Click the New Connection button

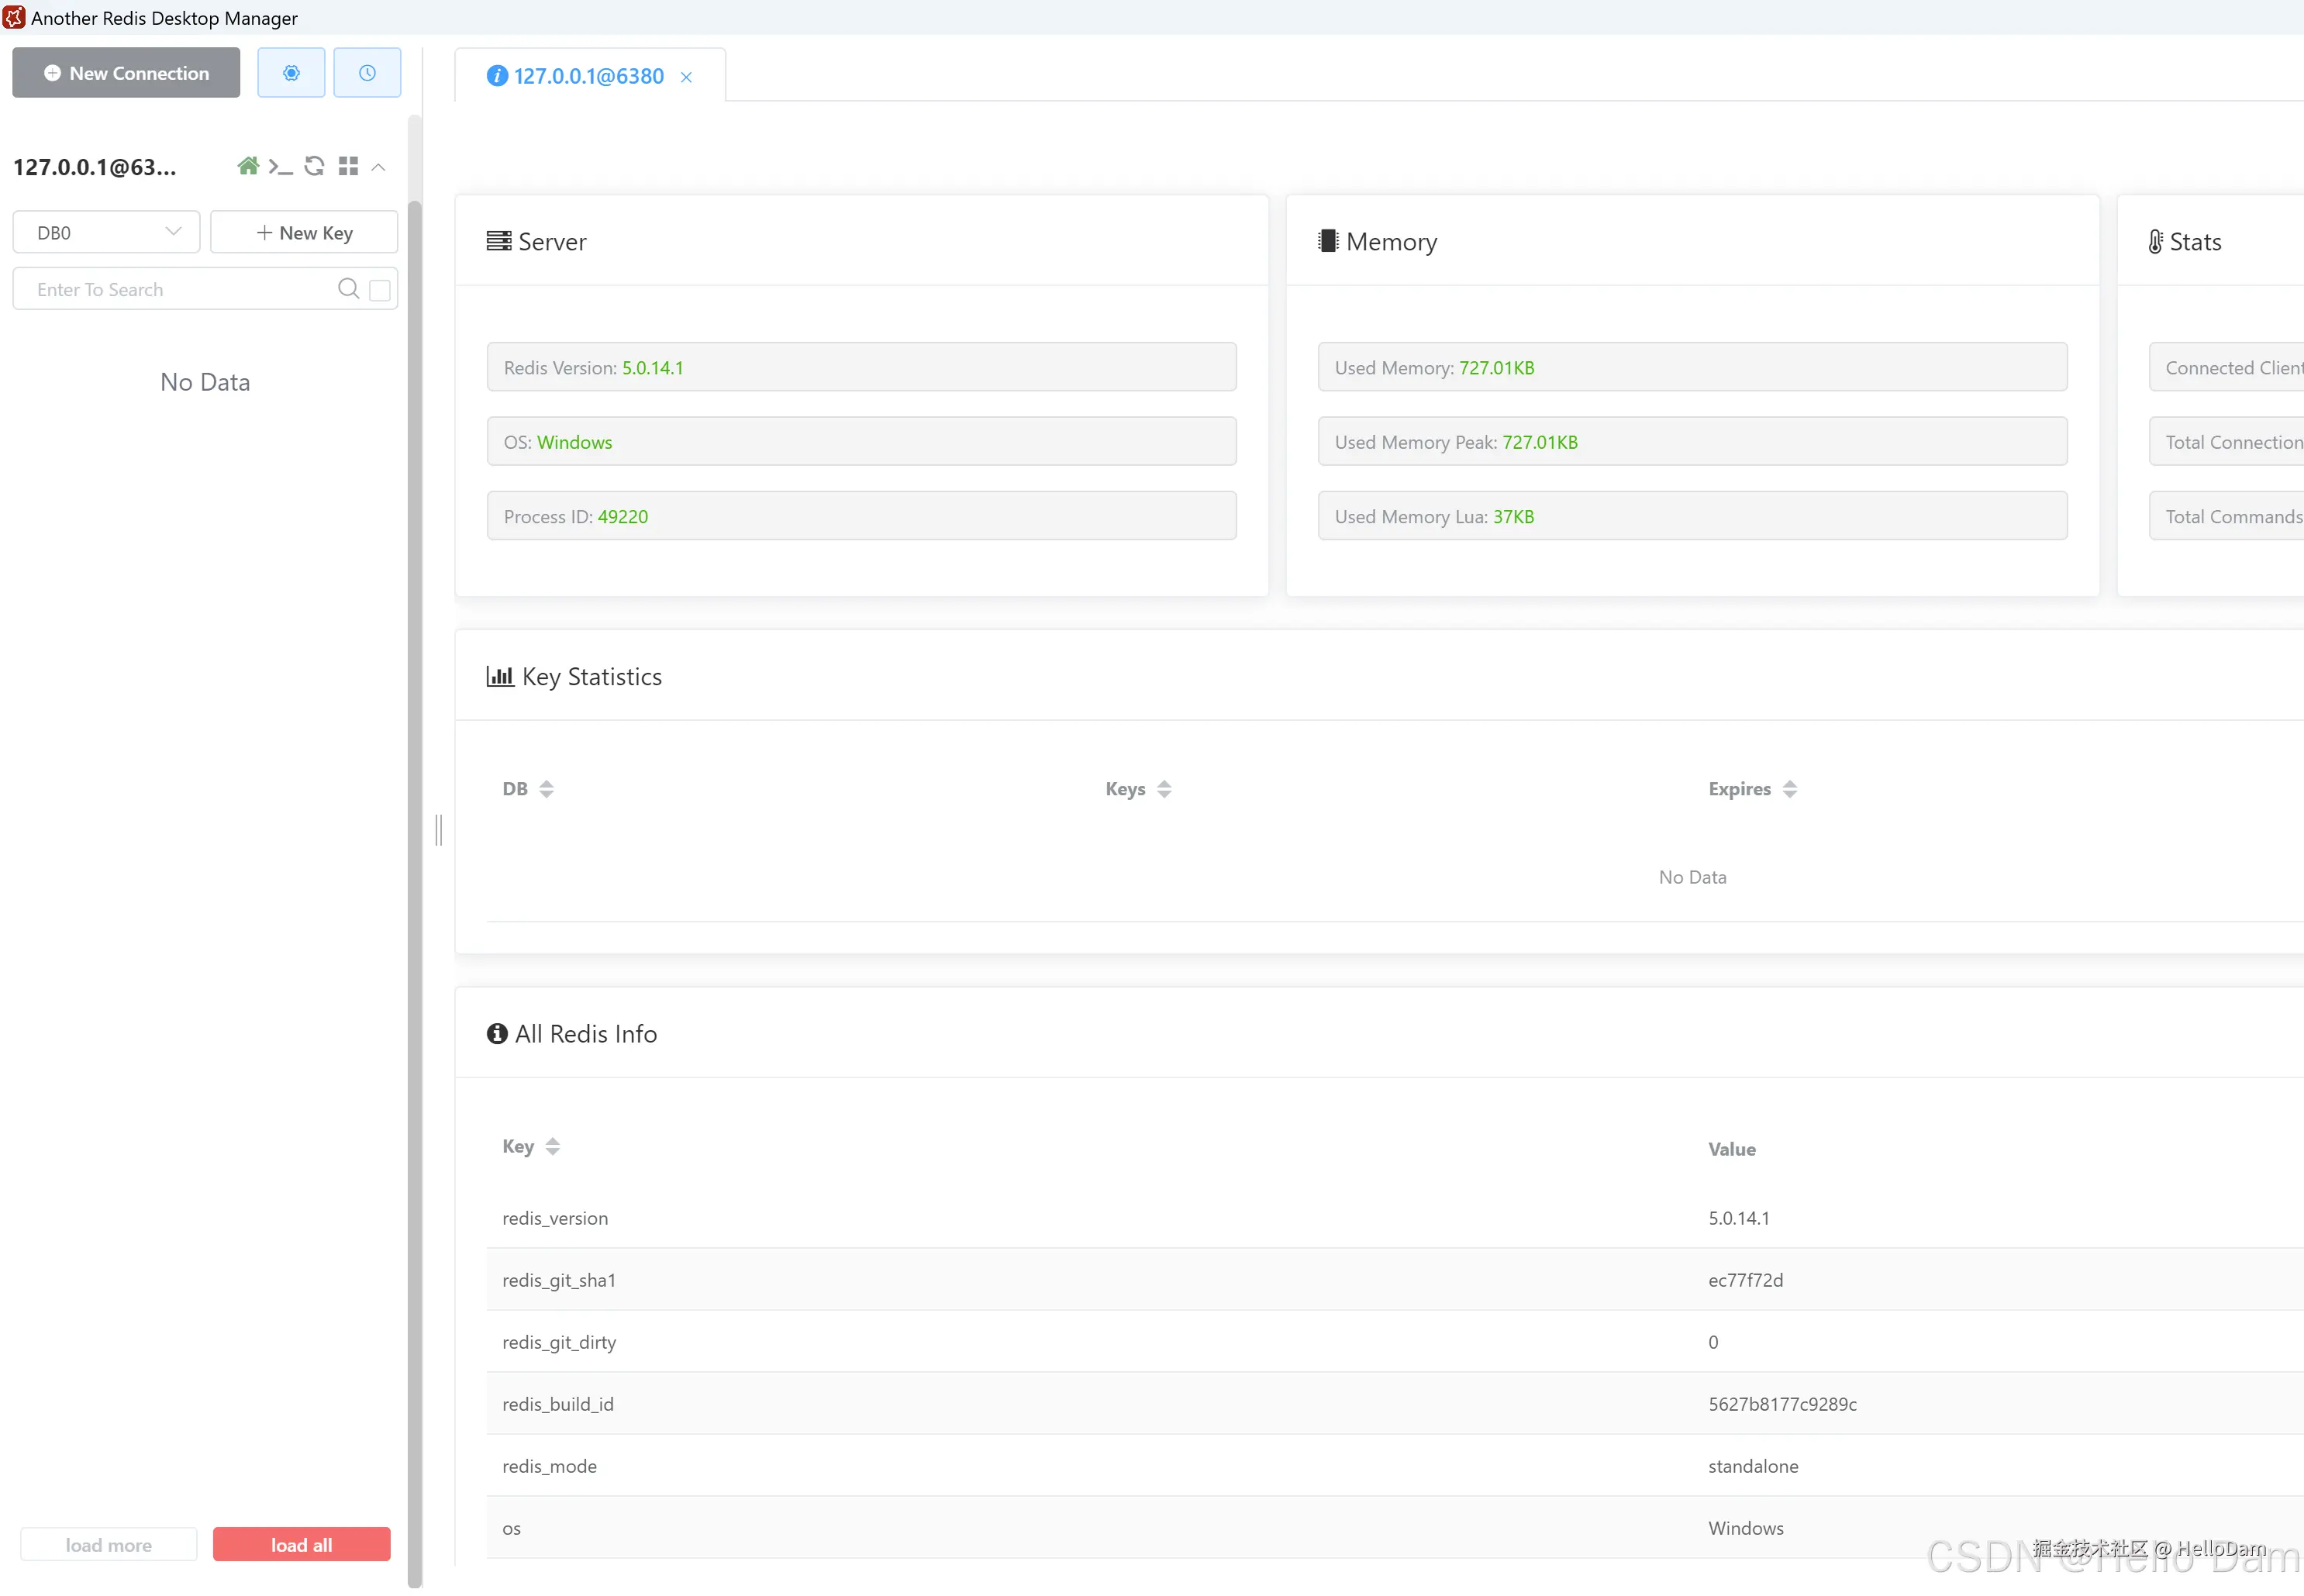click(126, 73)
